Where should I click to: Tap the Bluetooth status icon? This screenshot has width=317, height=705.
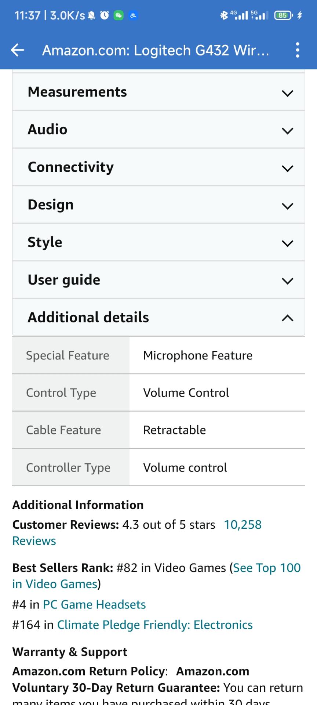(223, 15)
